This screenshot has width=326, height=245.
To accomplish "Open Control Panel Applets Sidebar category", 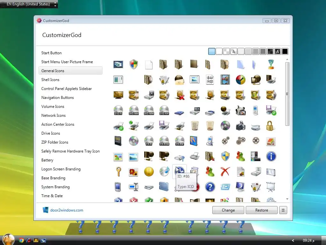I will pyautogui.click(x=70, y=89).
